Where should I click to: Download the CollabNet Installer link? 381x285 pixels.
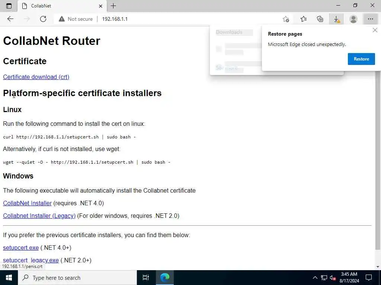click(27, 203)
